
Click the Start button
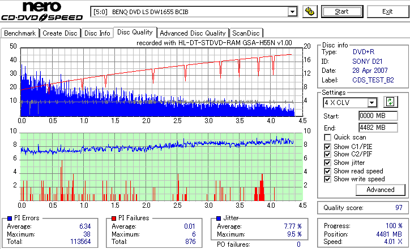tap(342, 12)
